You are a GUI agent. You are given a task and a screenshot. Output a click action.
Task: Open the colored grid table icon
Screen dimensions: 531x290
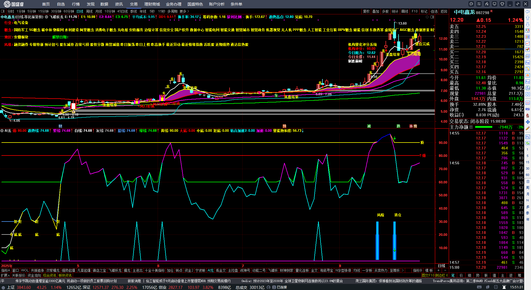click(528, 37)
